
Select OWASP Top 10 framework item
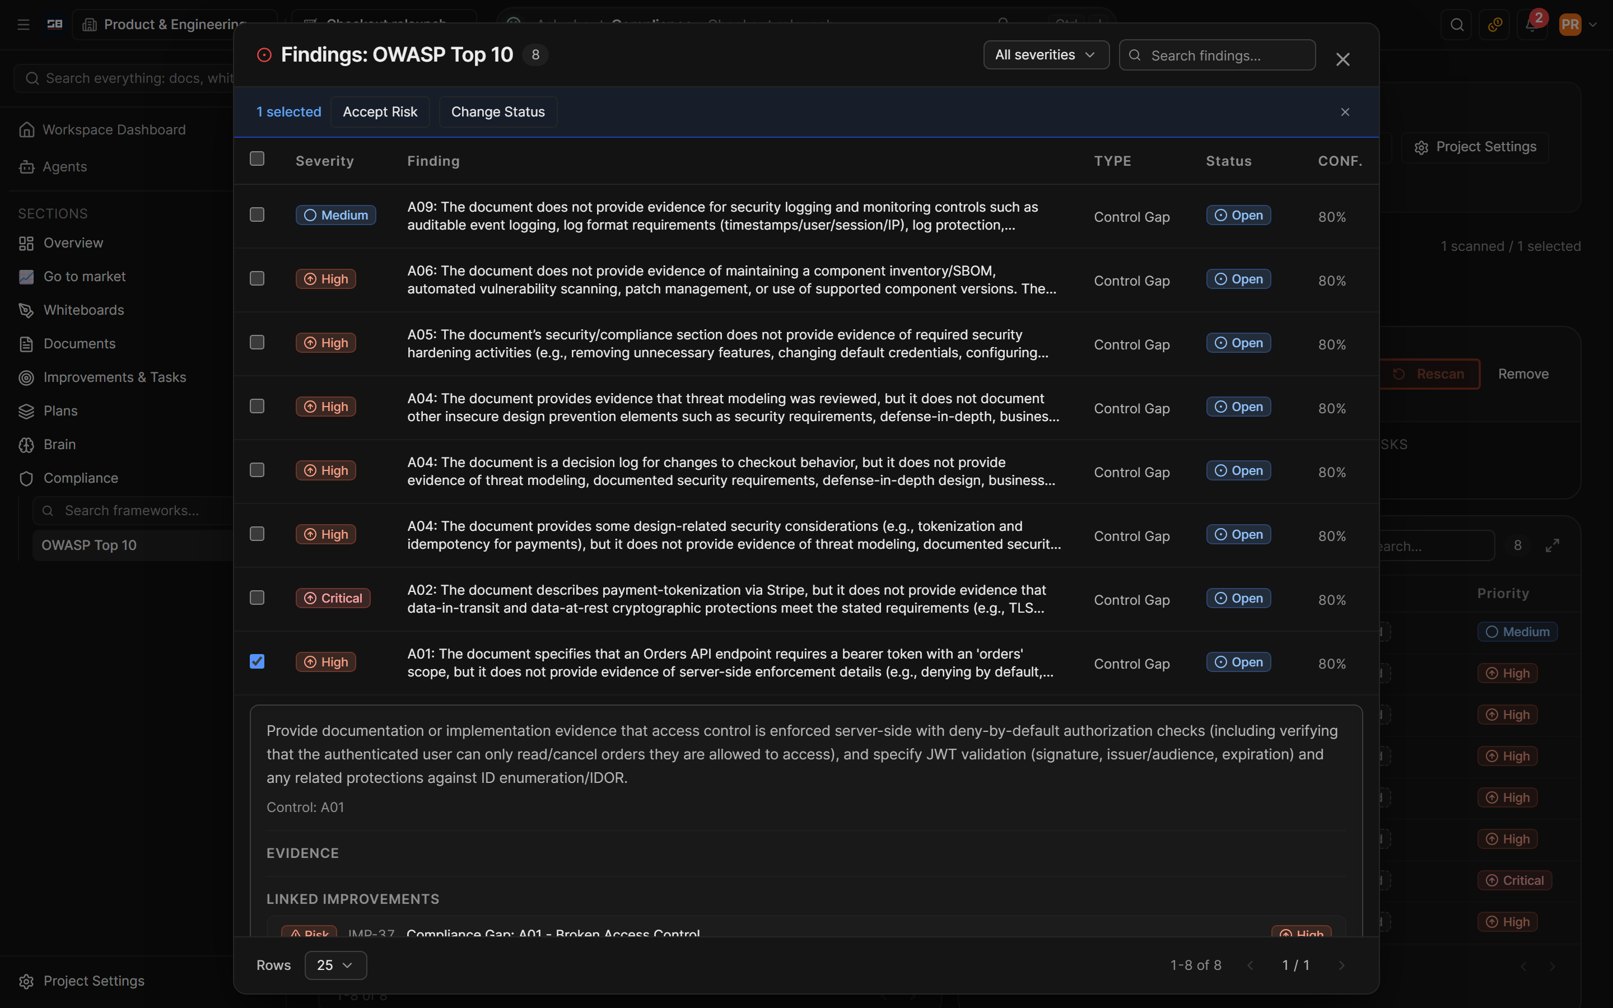tap(133, 545)
